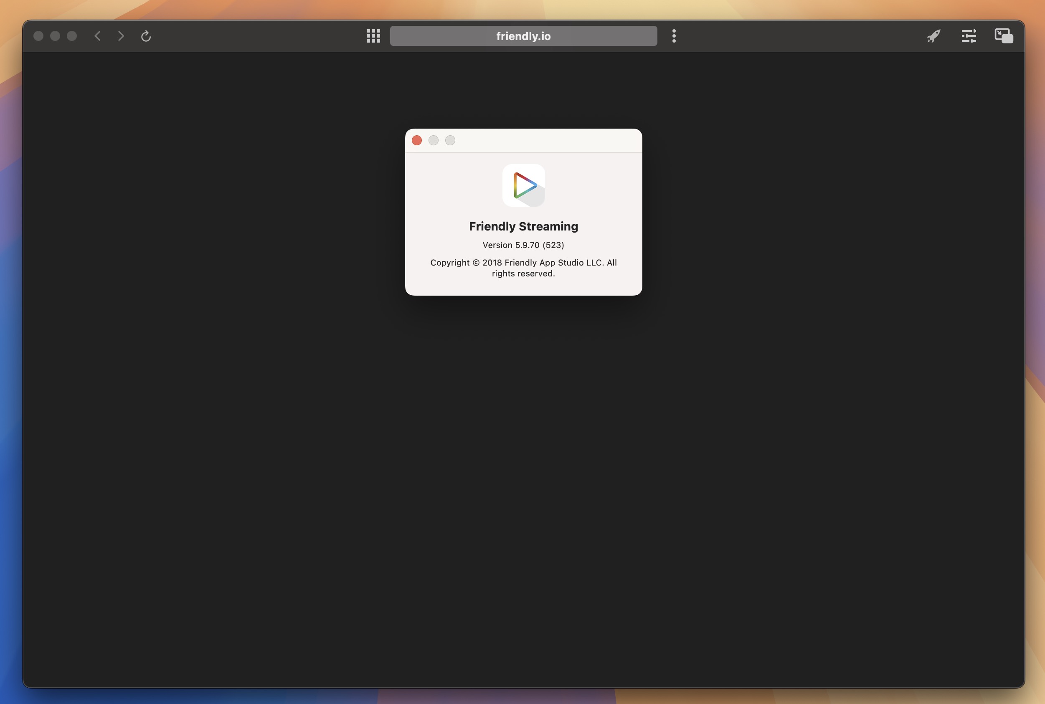Open the sliders settings icon
This screenshot has width=1045, height=704.
click(x=969, y=36)
